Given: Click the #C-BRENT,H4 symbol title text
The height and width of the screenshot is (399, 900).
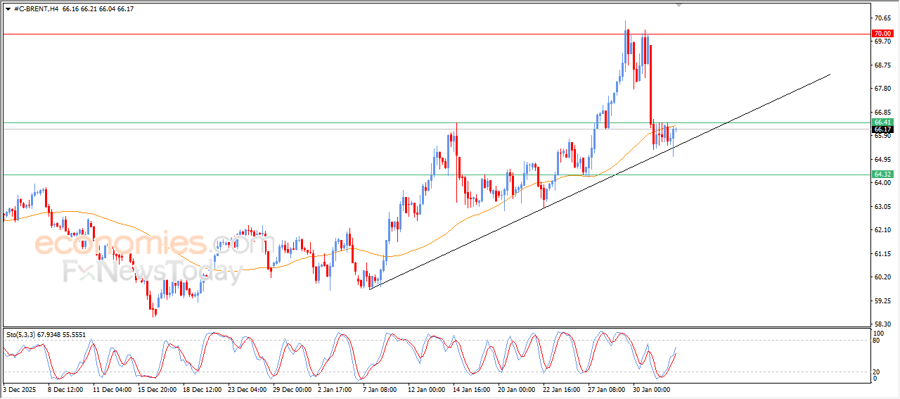Looking at the screenshot, I should [x=36, y=8].
